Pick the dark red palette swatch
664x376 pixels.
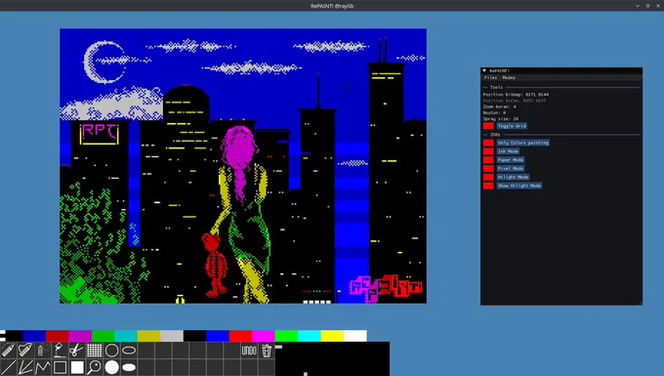pyautogui.click(x=58, y=336)
